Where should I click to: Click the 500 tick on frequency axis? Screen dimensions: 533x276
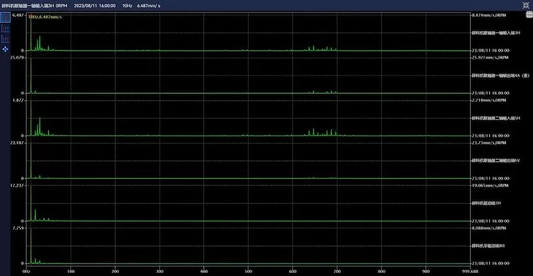coord(249,271)
